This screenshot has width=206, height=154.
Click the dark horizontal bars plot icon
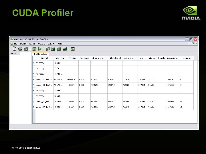[53, 49]
